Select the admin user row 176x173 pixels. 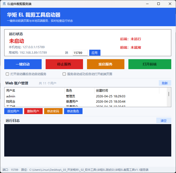(86, 96)
